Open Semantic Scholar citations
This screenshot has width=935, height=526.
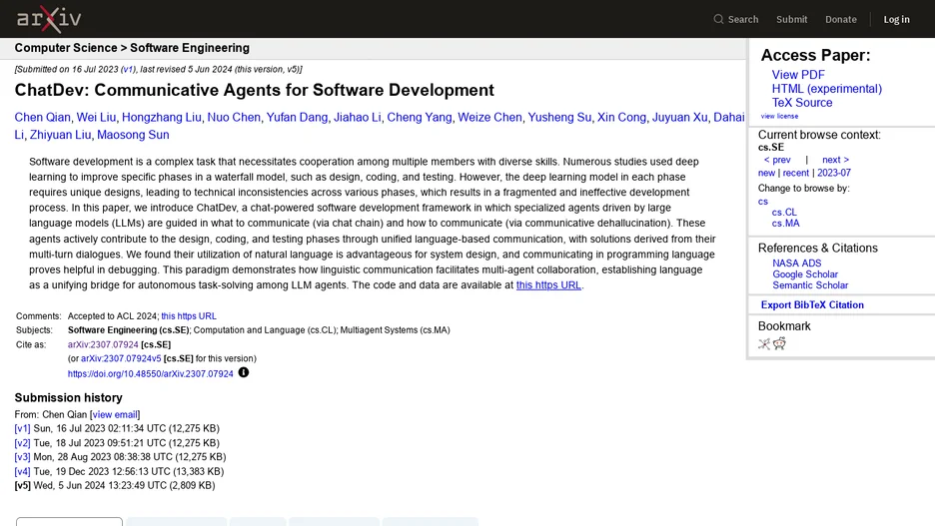(810, 285)
